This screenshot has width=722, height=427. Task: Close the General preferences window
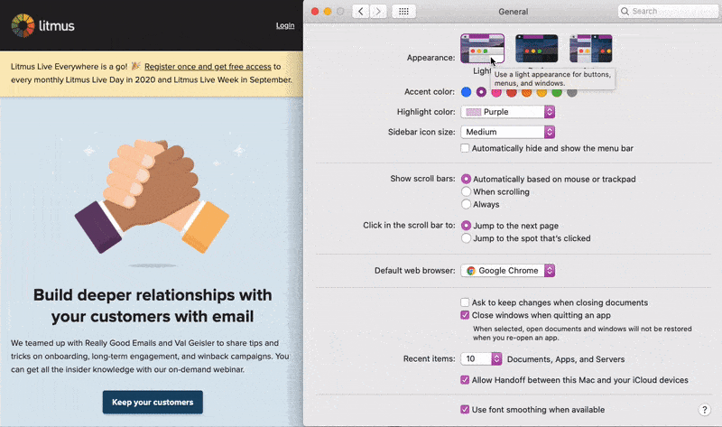click(315, 12)
